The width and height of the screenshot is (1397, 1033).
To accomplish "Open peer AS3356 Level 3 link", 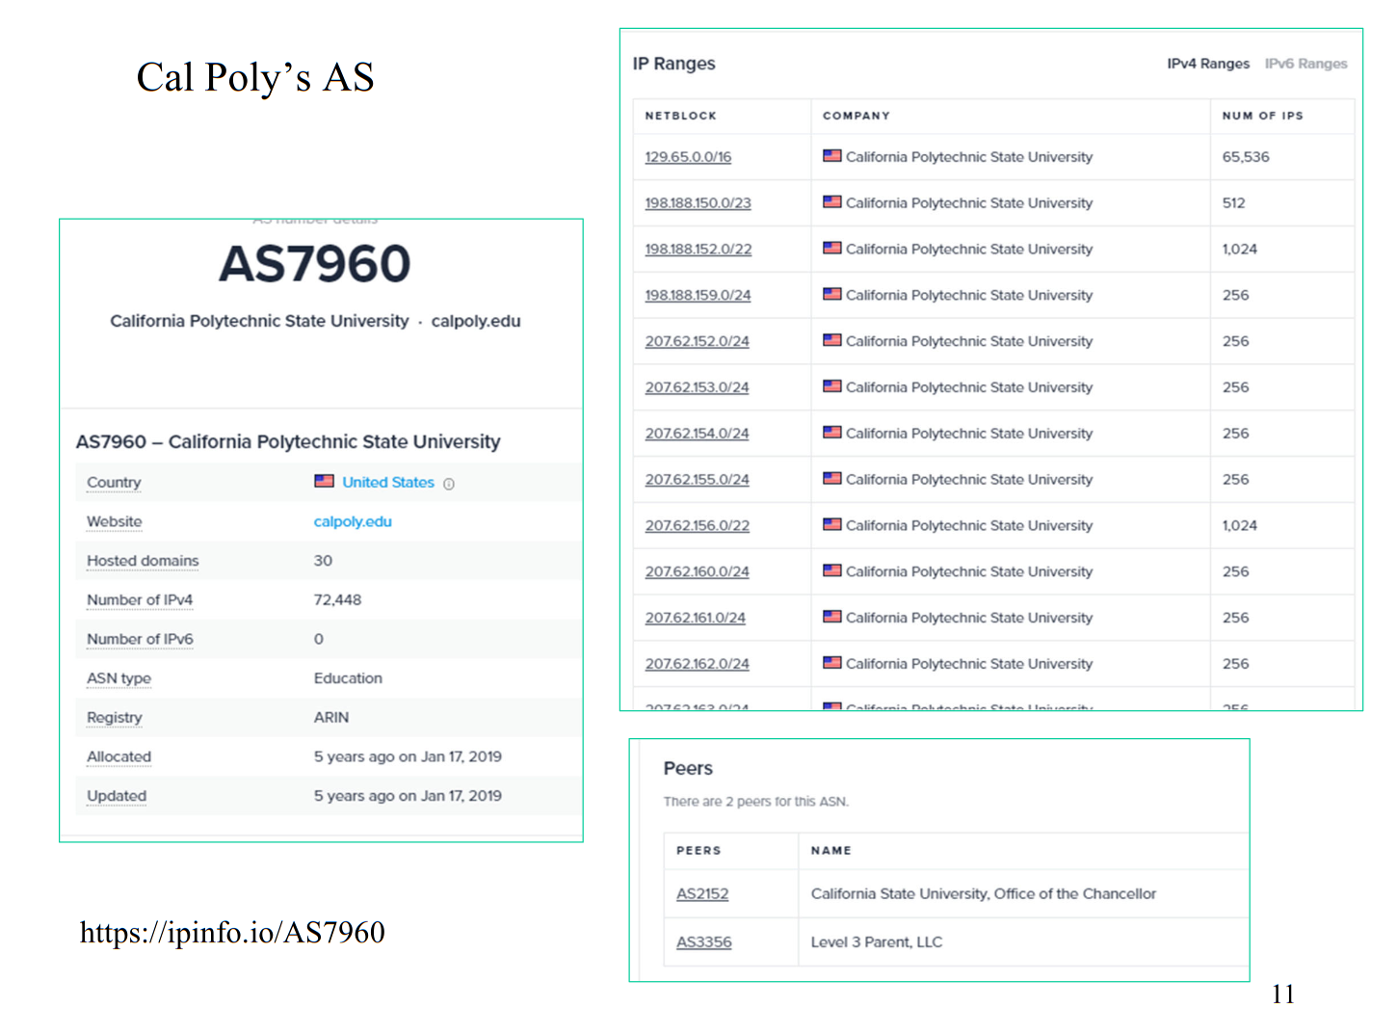I will [x=703, y=942].
